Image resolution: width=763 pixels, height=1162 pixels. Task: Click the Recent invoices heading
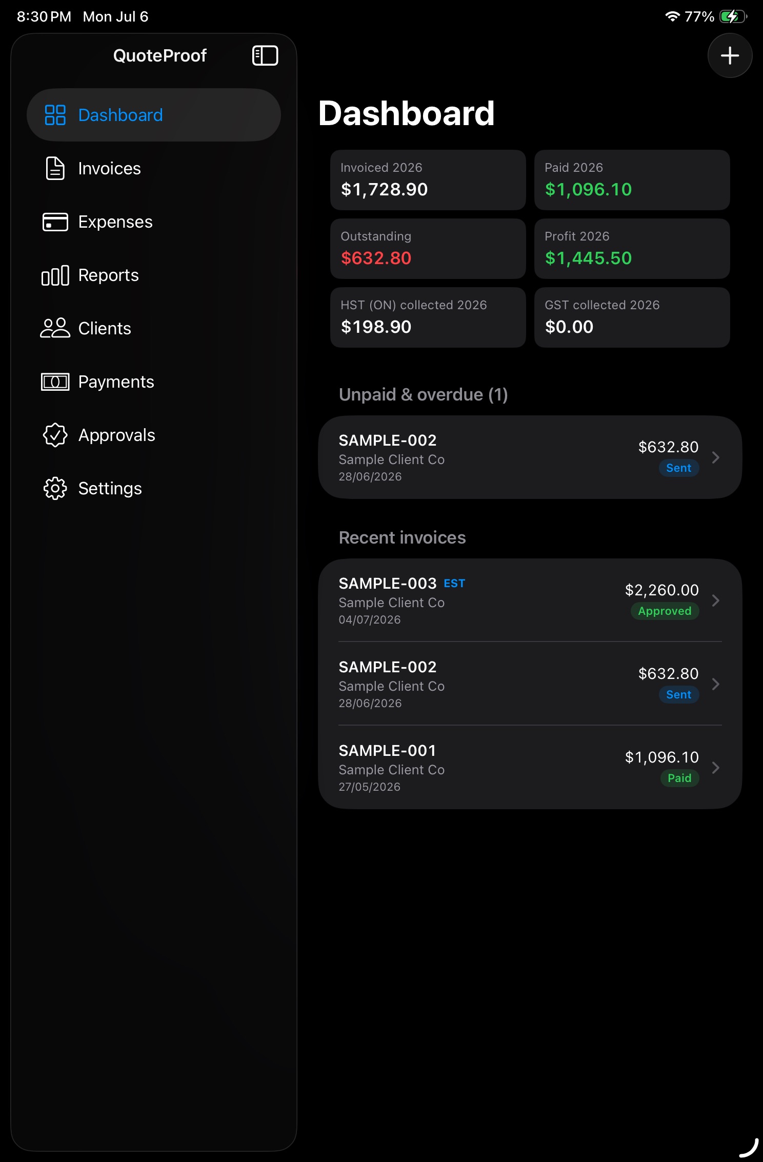pos(403,538)
